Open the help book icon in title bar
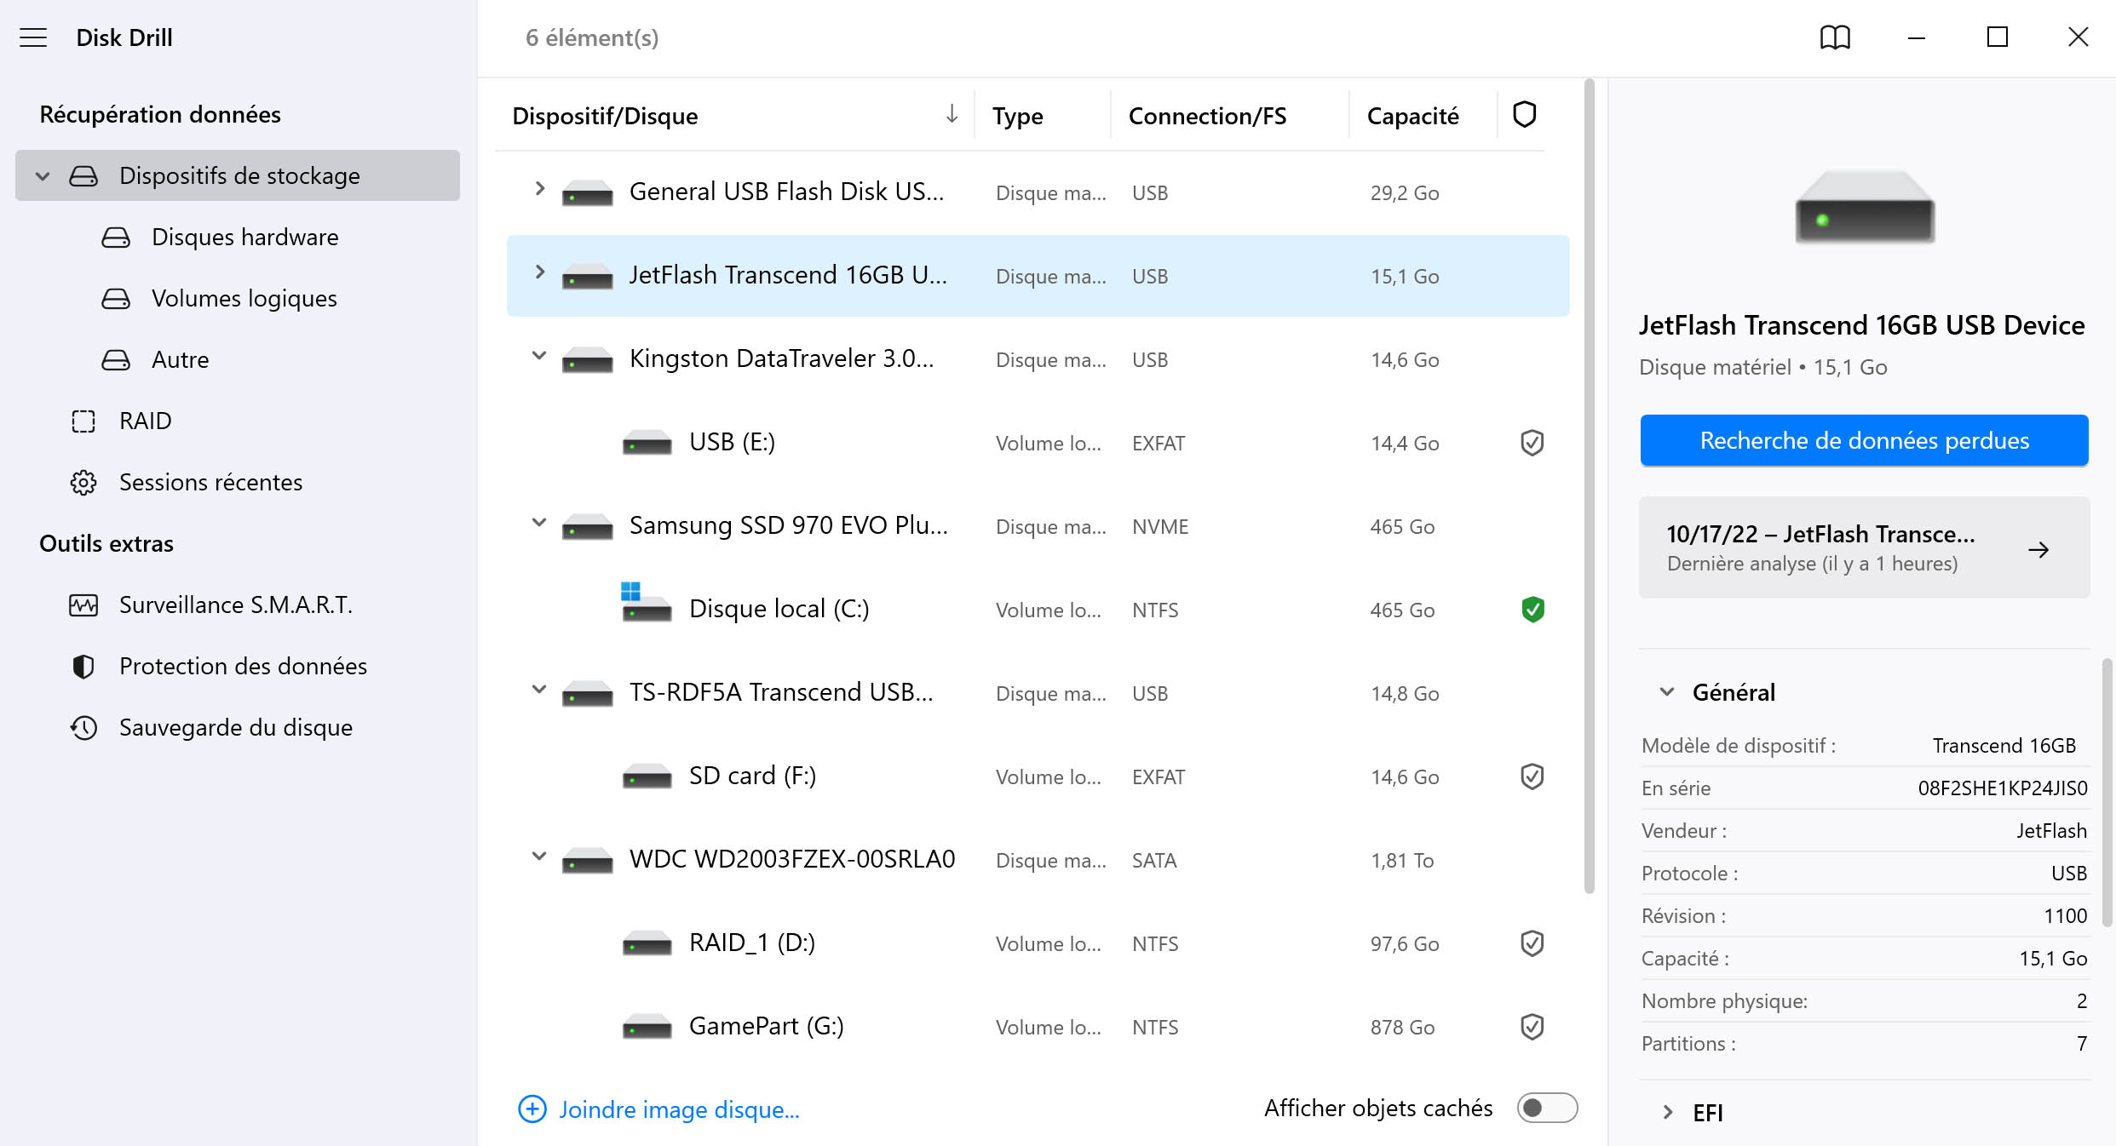 click(1835, 37)
